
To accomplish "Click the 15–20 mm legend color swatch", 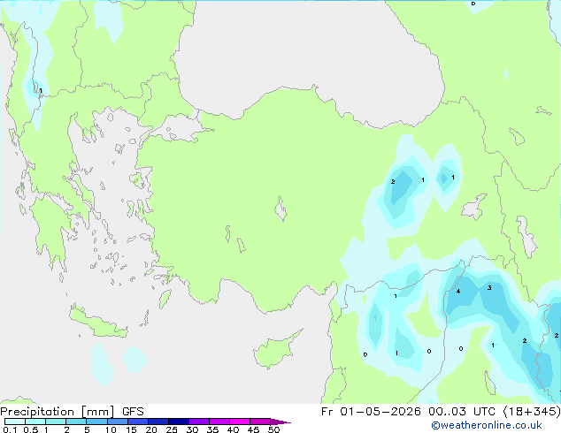I will (x=138, y=422).
